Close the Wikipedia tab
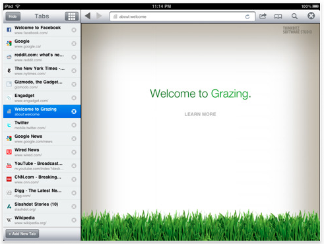 click(74, 220)
